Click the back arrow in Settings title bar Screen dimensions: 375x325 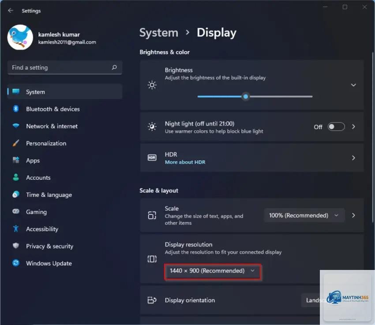coord(11,11)
